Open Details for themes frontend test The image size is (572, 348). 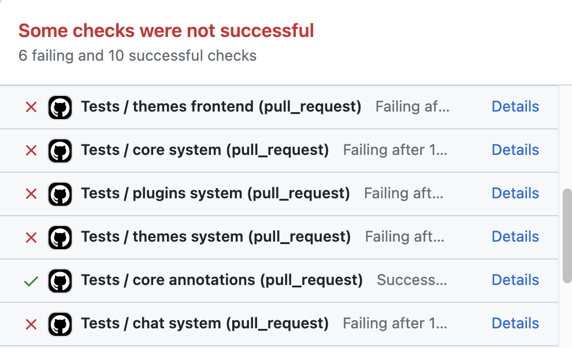(x=515, y=106)
